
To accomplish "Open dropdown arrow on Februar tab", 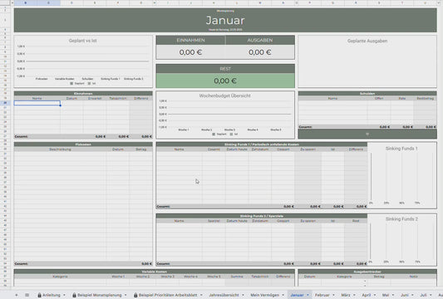I will 333,295.
